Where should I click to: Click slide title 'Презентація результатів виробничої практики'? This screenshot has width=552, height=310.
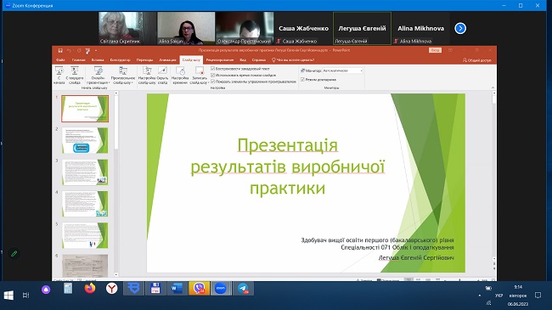pyautogui.click(x=288, y=166)
